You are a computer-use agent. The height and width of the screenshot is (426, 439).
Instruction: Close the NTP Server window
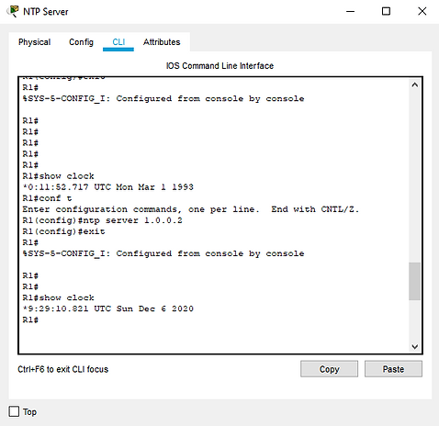click(x=422, y=12)
